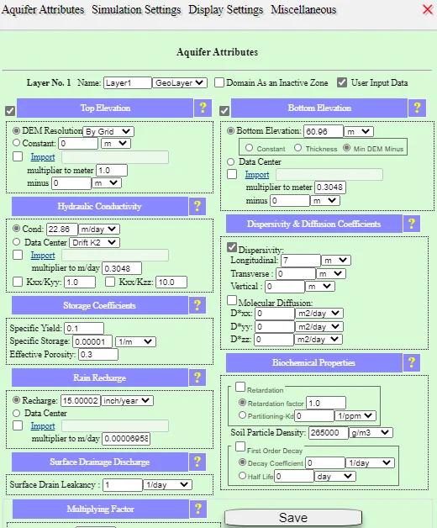Click Retardation factor value field

coord(326,403)
